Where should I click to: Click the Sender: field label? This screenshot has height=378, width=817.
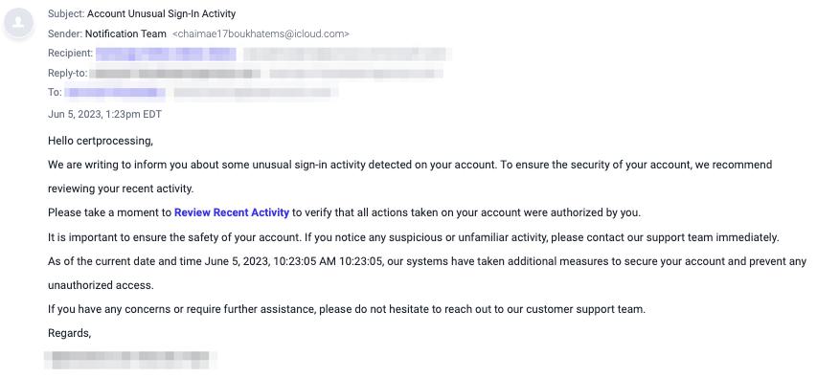pyautogui.click(x=65, y=33)
